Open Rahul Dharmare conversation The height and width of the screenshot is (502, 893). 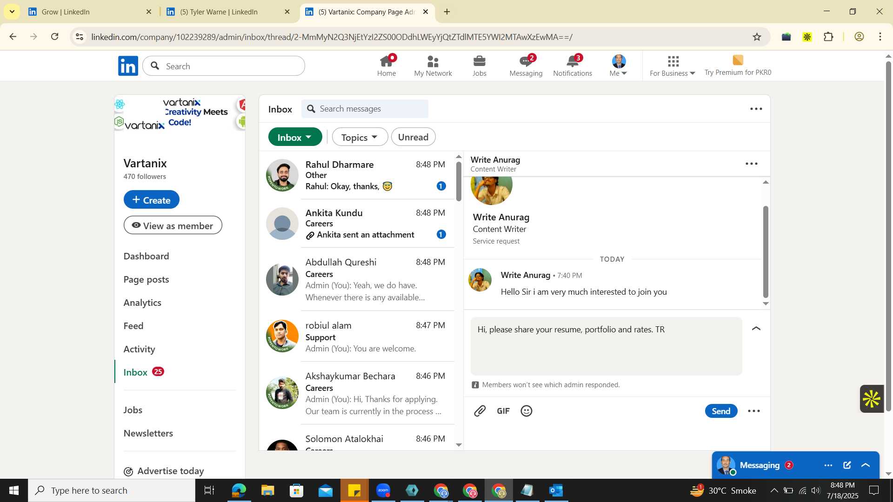tap(357, 175)
